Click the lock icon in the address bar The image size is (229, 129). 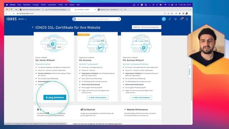pos(18,14)
